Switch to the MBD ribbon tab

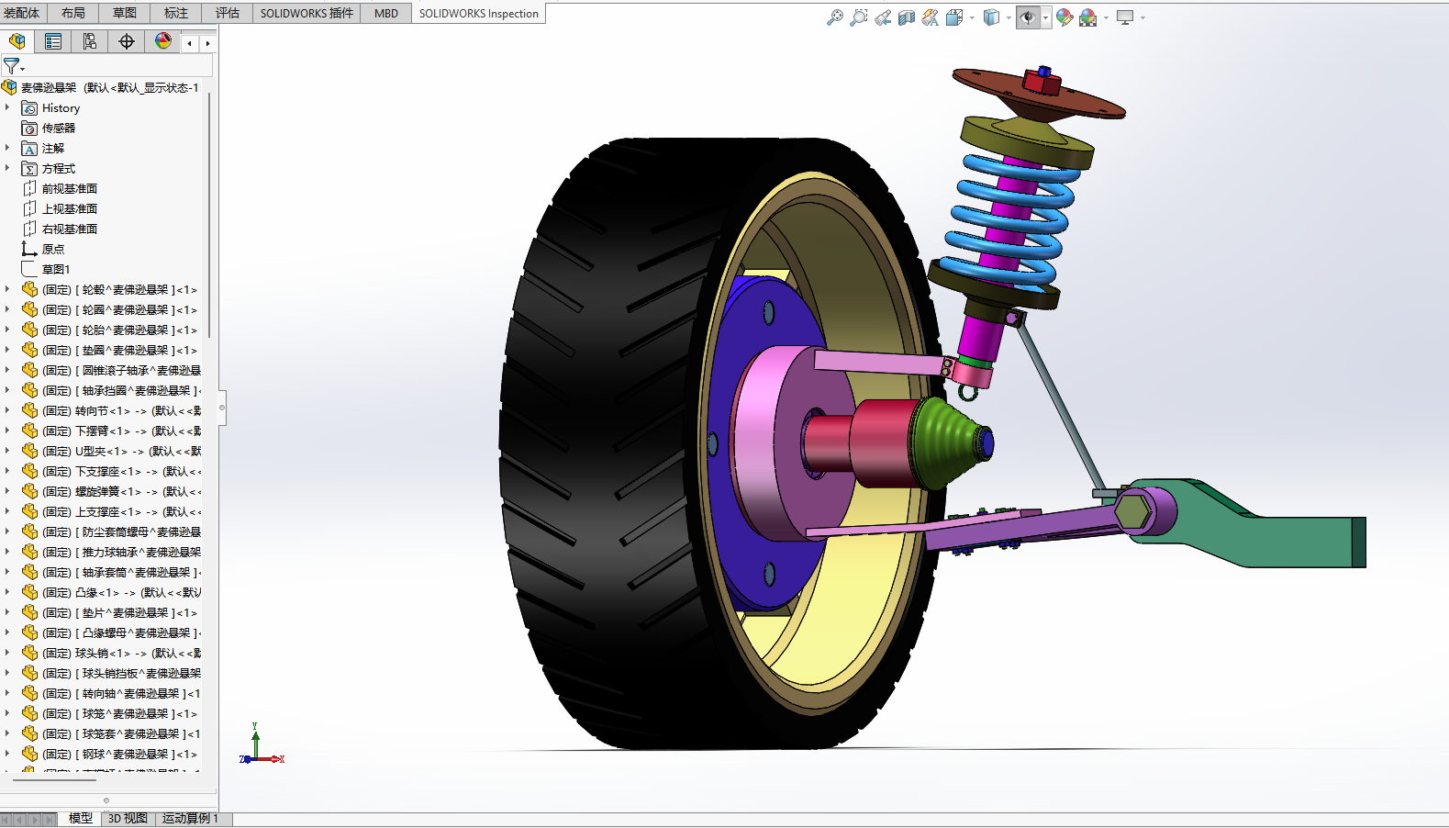[385, 13]
